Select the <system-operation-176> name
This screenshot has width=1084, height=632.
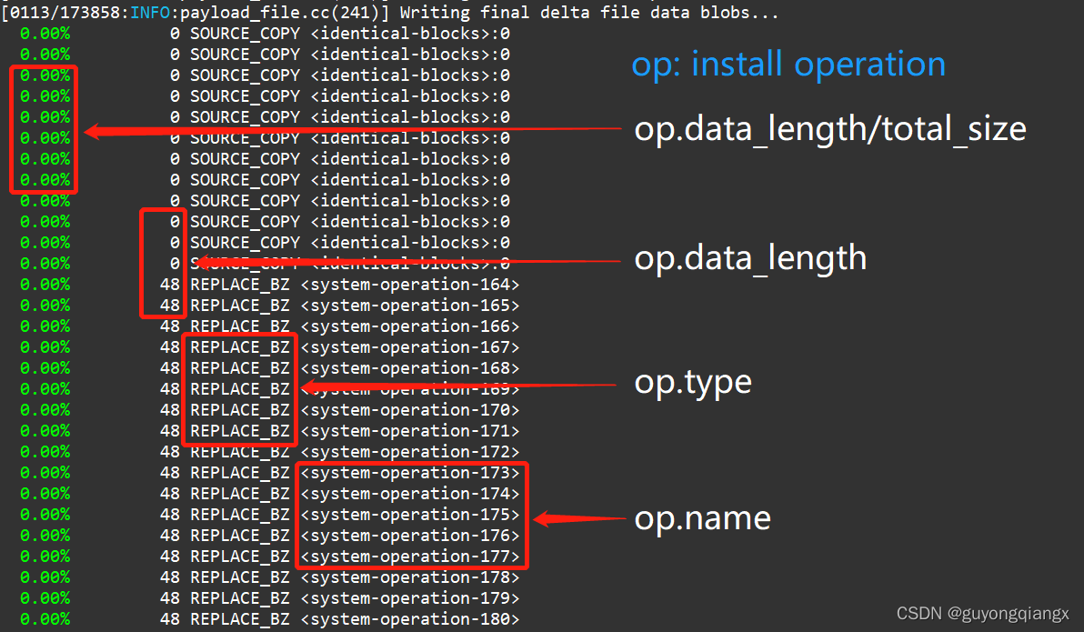[410, 536]
